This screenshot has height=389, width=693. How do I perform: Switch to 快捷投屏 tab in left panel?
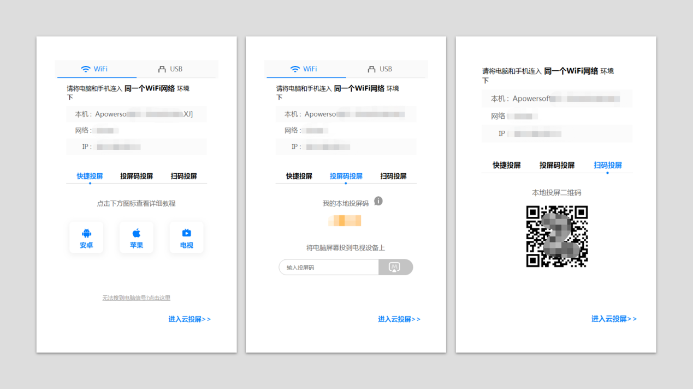(x=90, y=176)
